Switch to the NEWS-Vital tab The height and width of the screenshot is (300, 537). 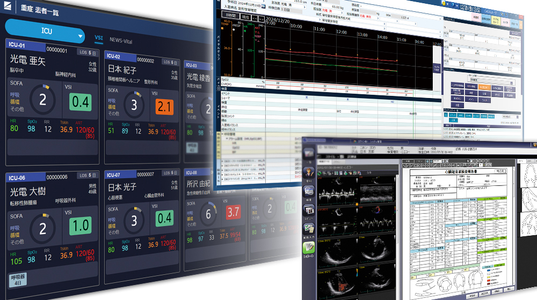pos(121,41)
